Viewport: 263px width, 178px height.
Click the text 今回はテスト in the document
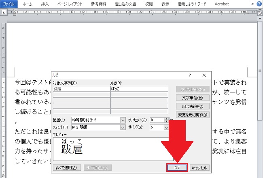32,82
